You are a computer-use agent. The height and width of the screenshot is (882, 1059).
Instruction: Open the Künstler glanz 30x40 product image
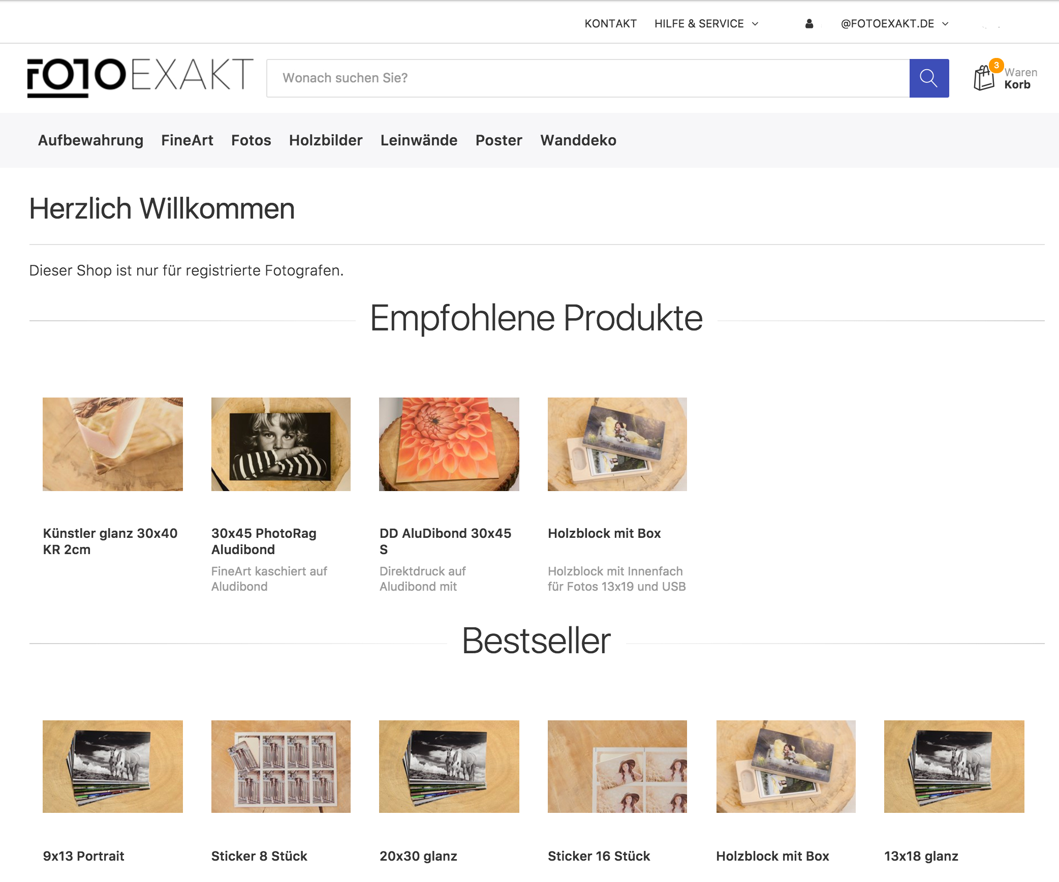(113, 444)
